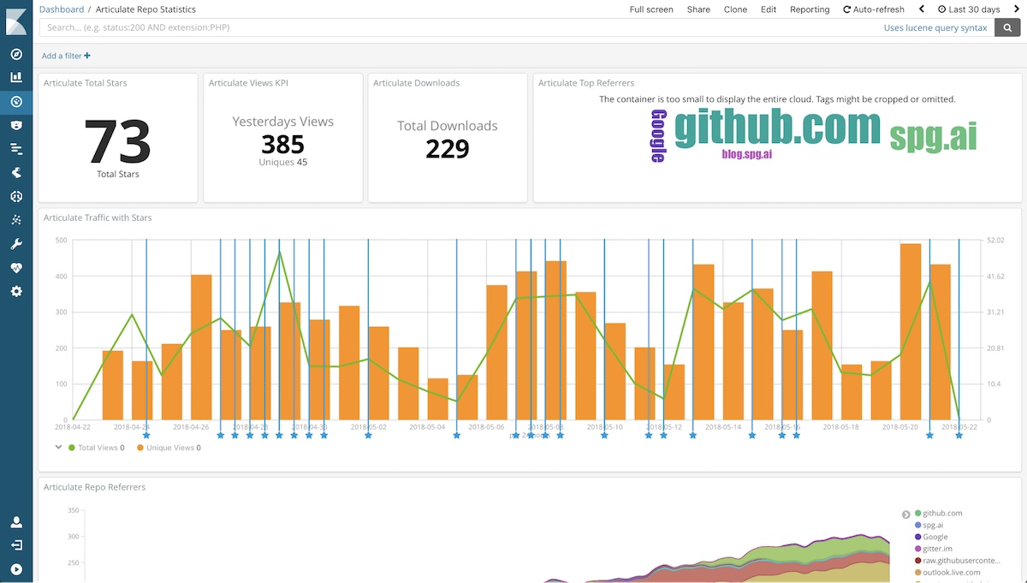Screen dimensions: 1027x583
Task: Open the APM stacked-bars sidebar icon
Action: tap(16, 149)
